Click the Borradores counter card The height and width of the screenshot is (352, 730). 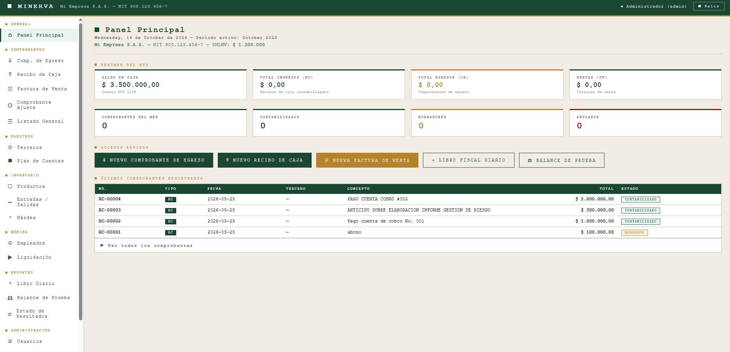click(487, 123)
